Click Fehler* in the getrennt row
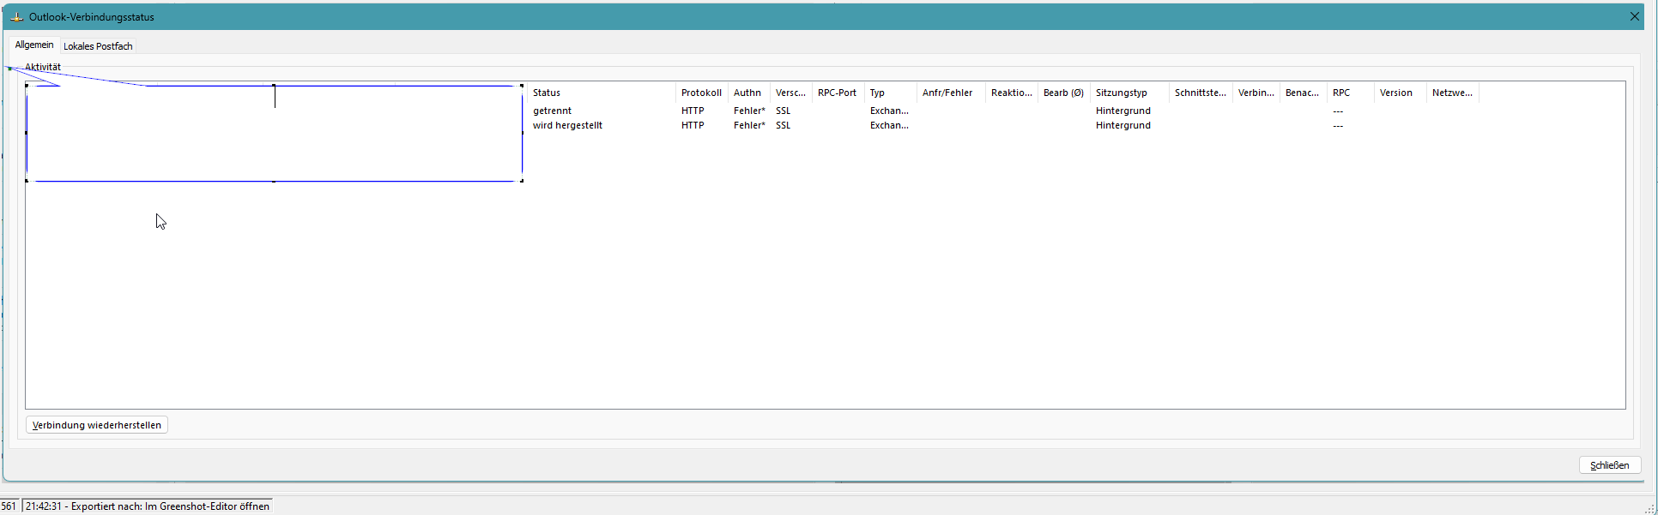The height and width of the screenshot is (515, 1658). pos(749,111)
